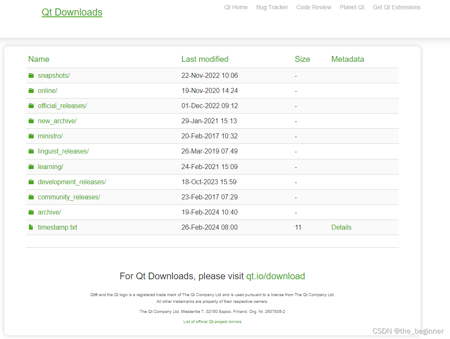Open the linguist_releases/ directory link
The width and height of the screenshot is (450, 339).
63,151
